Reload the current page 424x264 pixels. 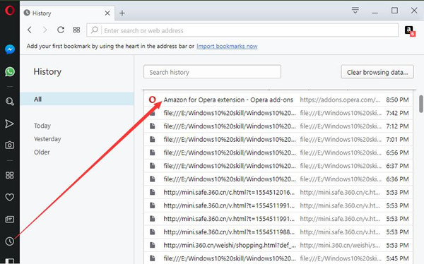61,30
